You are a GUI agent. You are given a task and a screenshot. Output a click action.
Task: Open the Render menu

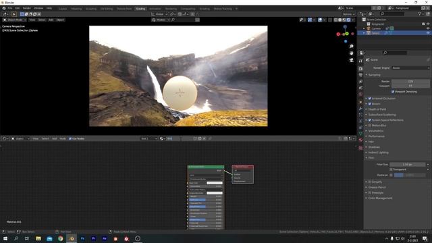click(27, 8)
